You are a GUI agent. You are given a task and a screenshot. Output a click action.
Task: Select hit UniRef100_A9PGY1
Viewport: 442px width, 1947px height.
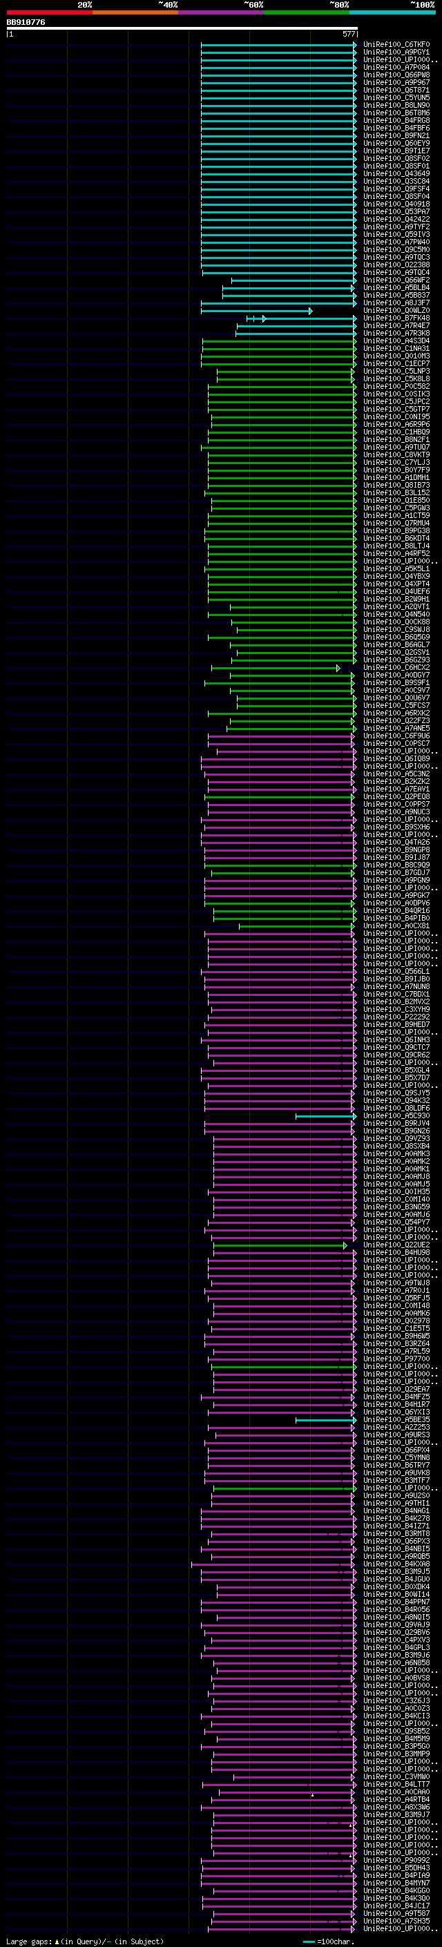click(x=396, y=52)
